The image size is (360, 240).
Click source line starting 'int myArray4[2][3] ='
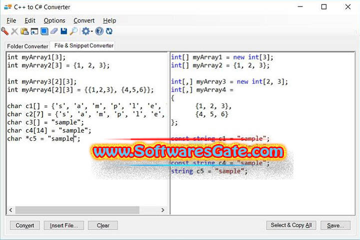coord(80,89)
